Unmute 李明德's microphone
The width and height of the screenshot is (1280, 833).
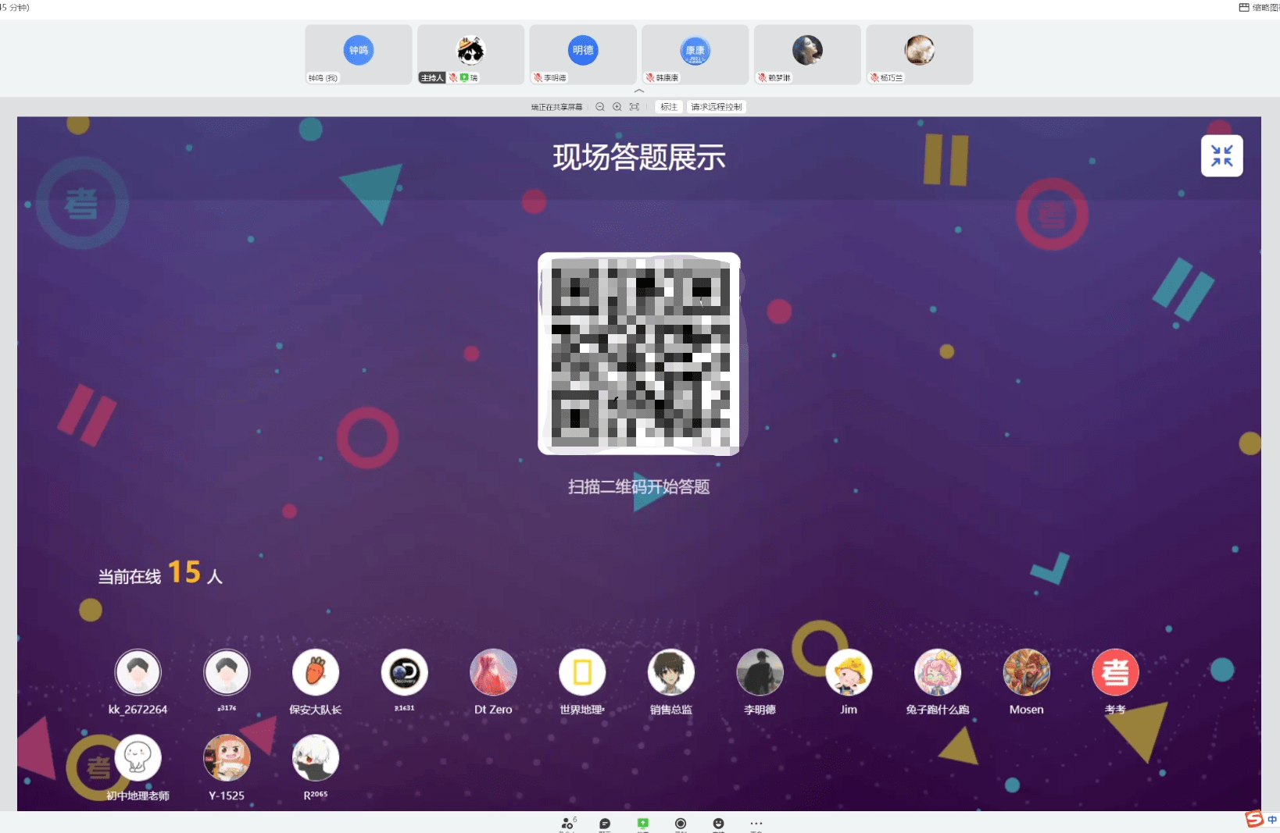[x=537, y=77]
